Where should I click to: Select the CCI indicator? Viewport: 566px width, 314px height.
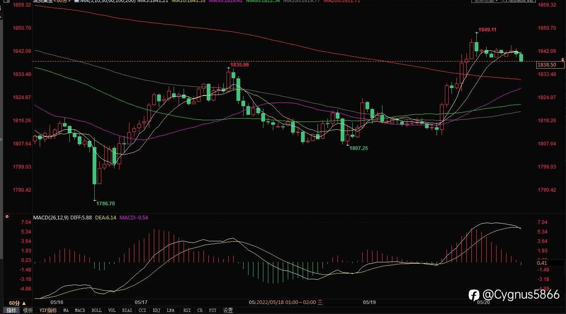142,310
